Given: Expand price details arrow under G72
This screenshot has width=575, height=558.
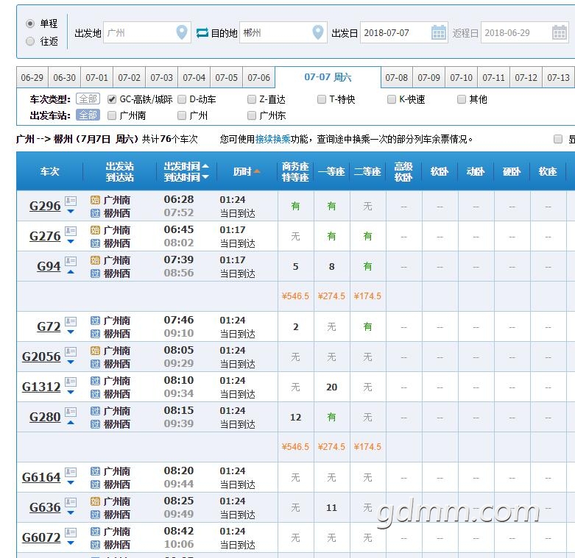Looking at the screenshot, I should click(71, 332).
